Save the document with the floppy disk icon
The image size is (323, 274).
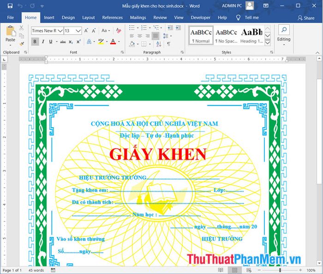click(x=10, y=6)
